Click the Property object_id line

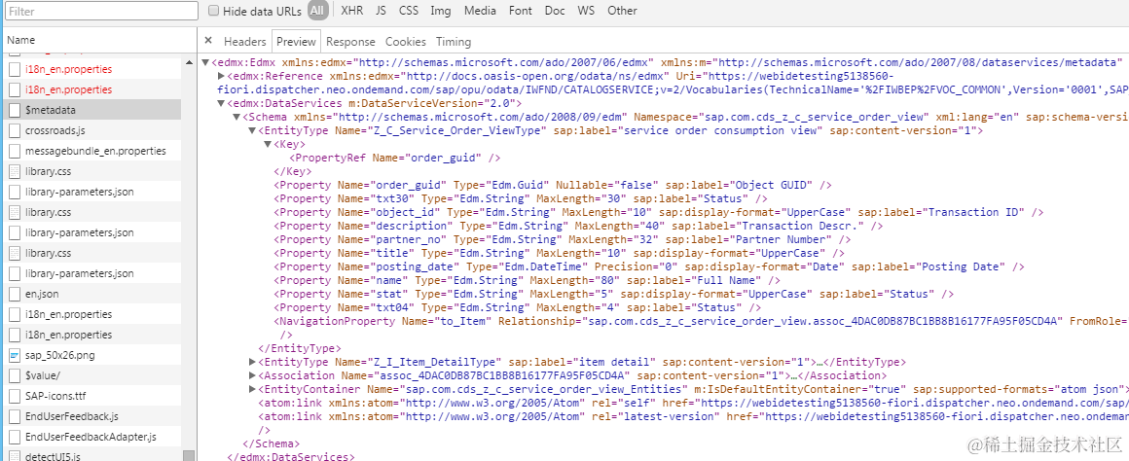[x=659, y=212]
